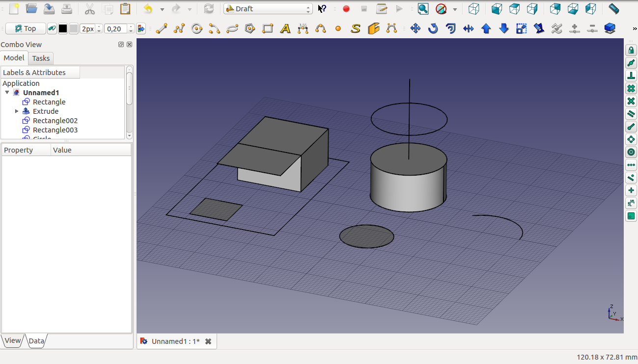Select the Draft Line tool

(161, 29)
